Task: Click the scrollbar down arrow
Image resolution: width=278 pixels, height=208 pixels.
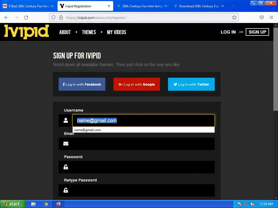Action: pos(276,197)
